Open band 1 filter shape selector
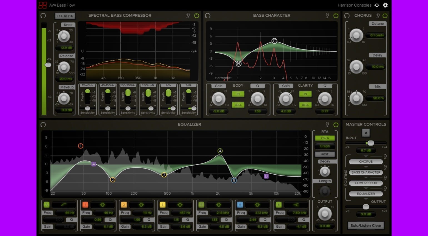The width and height of the screenshot is (428, 236). coord(103,205)
